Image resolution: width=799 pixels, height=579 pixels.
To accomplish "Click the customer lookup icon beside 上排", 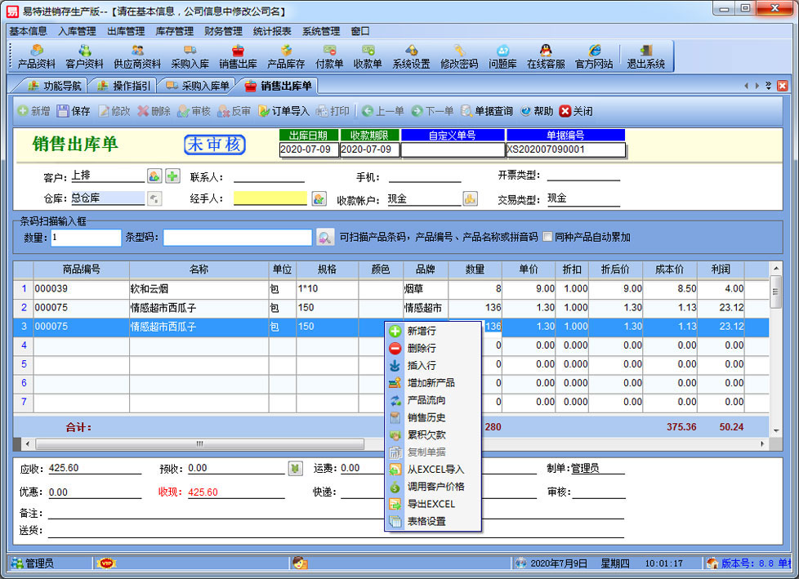I will pos(154,176).
